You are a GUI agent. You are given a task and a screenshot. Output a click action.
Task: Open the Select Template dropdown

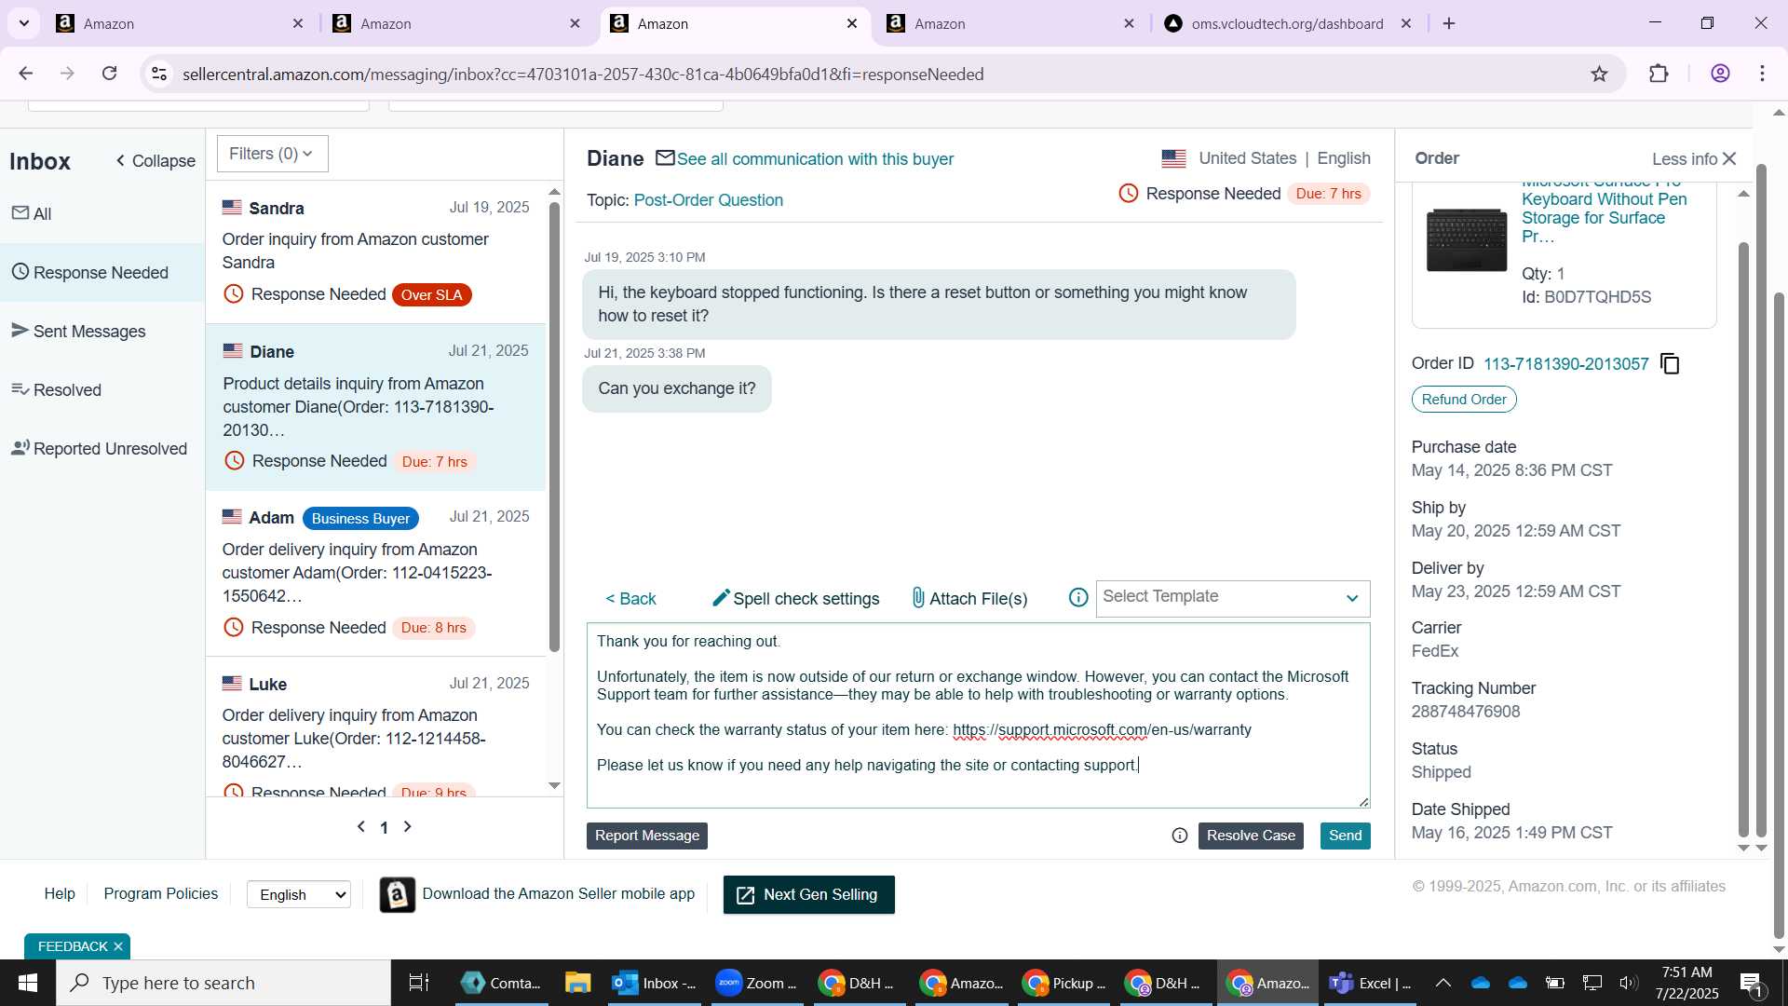[1232, 597]
